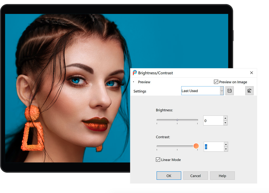This screenshot has width=269, height=193.
Task: Click inside the Brightness value field
Action: pyautogui.click(x=213, y=121)
